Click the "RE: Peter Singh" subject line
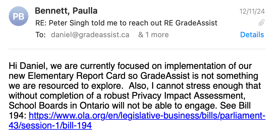Viewport: 276px width, 139px height. 126,23
